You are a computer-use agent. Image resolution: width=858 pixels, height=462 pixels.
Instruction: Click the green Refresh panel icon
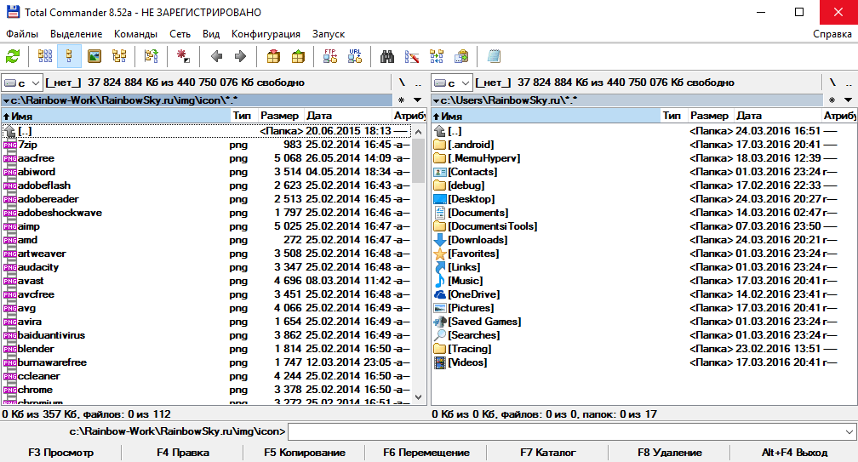(x=13, y=56)
